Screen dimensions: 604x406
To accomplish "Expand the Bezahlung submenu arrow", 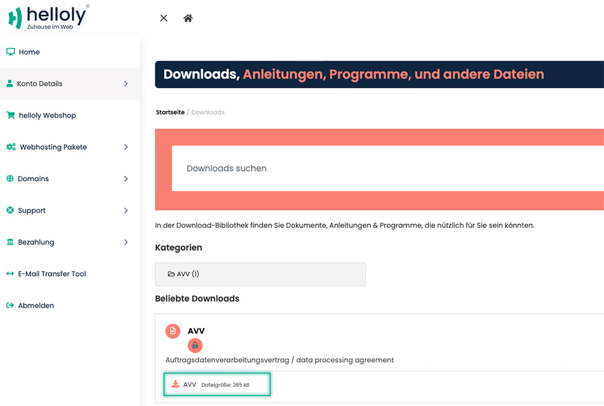I will 126,242.
